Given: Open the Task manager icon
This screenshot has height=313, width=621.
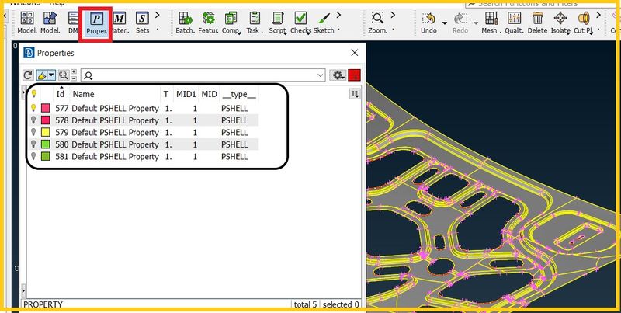Looking at the screenshot, I should click(x=255, y=23).
